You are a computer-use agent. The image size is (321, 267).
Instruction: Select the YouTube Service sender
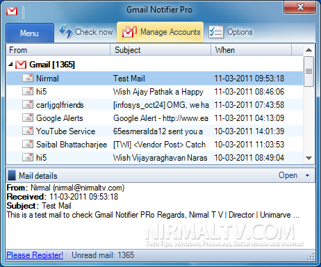[x=65, y=131]
